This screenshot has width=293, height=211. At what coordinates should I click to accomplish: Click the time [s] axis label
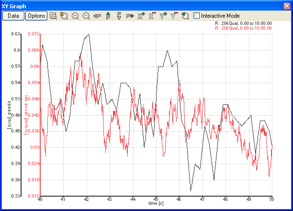[x=156, y=204]
